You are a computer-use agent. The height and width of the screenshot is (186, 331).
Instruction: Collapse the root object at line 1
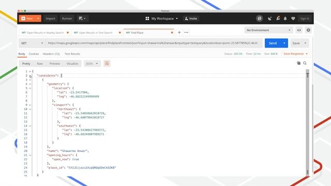[x=30, y=71]
